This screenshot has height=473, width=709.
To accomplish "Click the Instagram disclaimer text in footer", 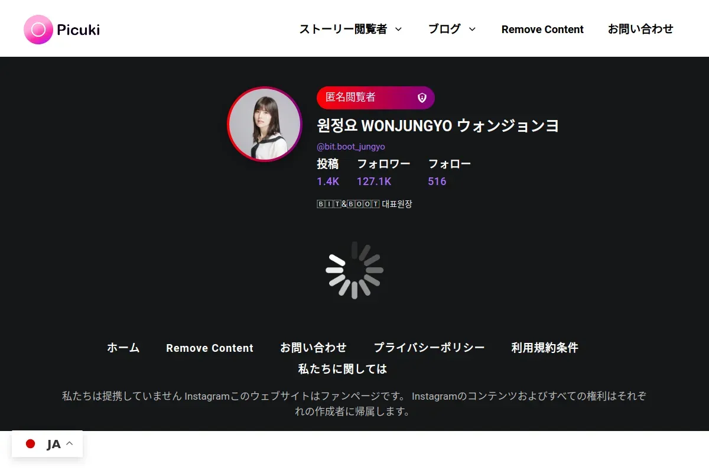I will [x=354, y=403].
